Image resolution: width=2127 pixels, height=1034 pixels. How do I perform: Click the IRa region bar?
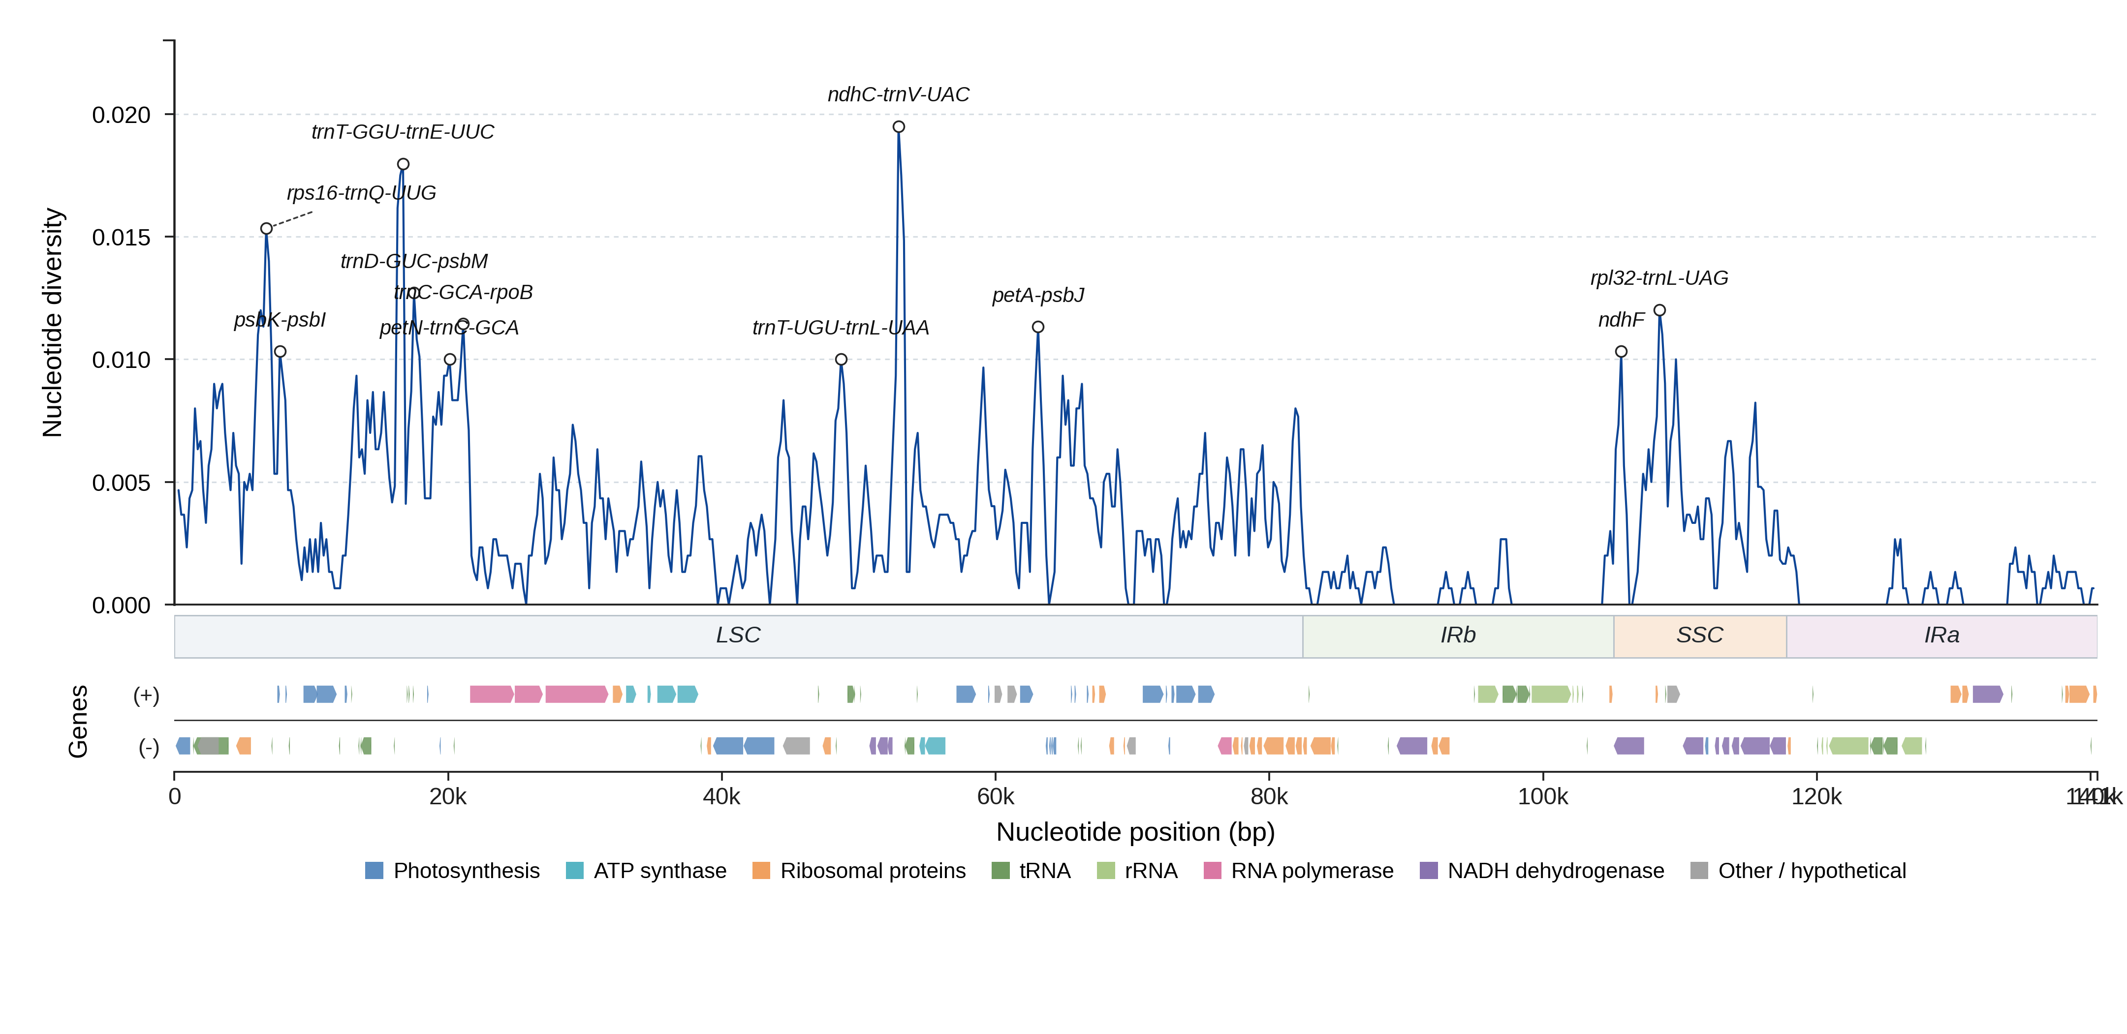[1942, 636]
